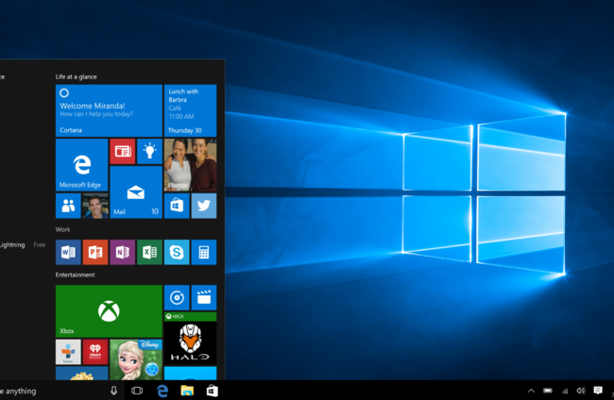Open the Movies & TV clapperboard tile
Image resolution: width=614 pixels, height=400 pixels.
pyautogui.click(x=204, y=297)
